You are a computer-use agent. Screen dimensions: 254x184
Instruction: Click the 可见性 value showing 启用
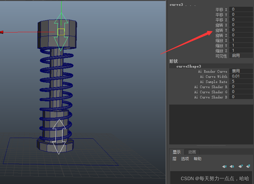[x=241, y=56]
